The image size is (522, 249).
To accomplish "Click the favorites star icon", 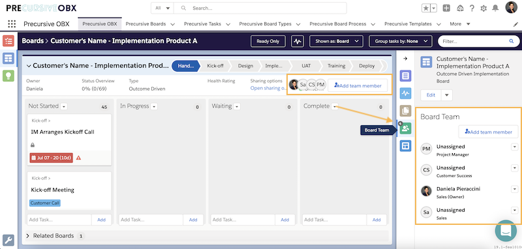I will [426, 8].
